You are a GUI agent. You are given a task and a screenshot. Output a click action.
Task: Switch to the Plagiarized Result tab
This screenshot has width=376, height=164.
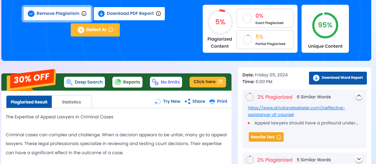29,102
